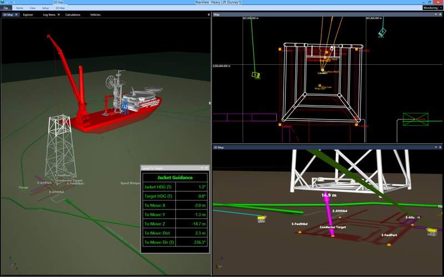Close the Jacket To Target window
Image resolution: width=444 pixels, height=277 pixels.
point(206,167)
